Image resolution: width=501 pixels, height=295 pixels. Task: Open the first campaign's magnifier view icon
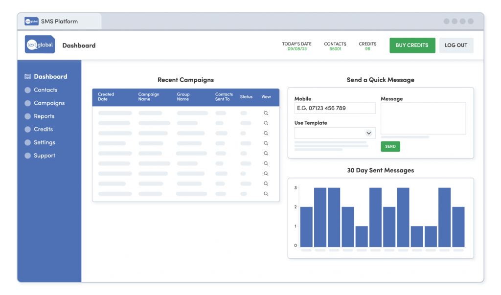coord(266,113)
